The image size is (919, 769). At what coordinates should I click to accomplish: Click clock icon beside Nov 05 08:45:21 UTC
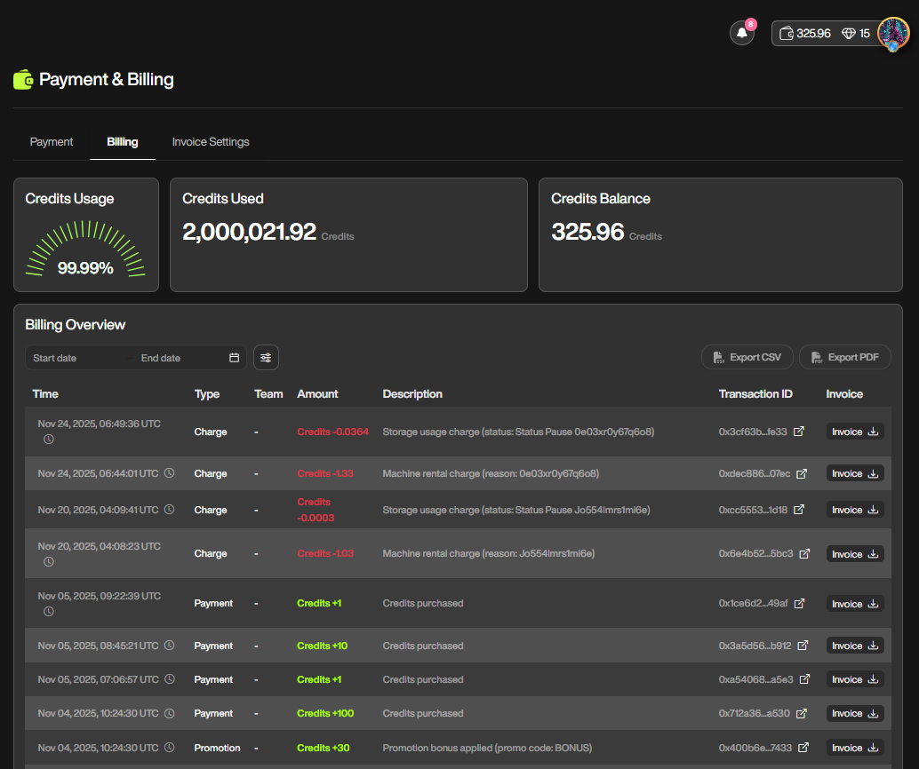(169, 646)
